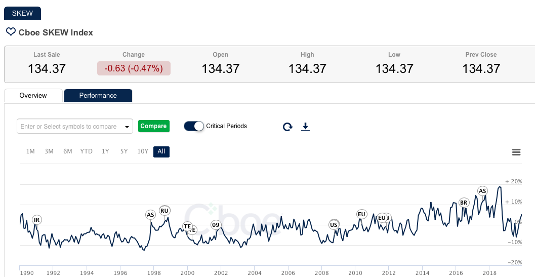Open the symbol compare dropdown arrow
The width and height of the screenshot is (535, 277).
click(x=127, y=127)
